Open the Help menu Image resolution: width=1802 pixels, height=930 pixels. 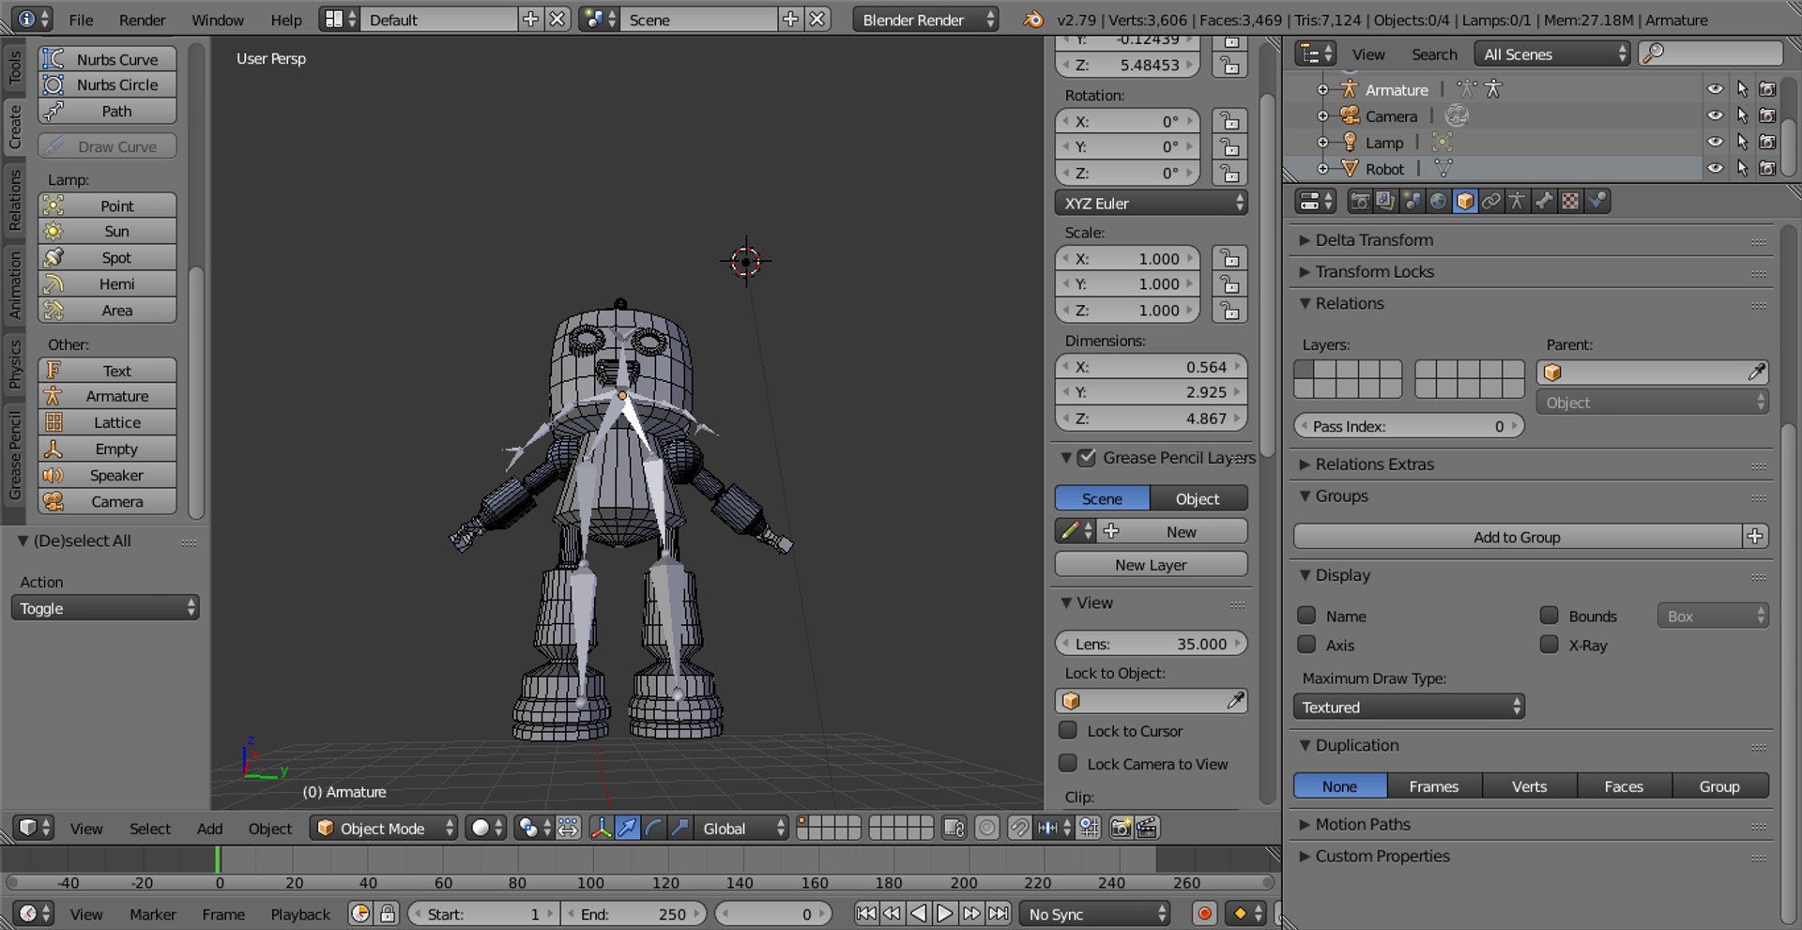point(286,20)
